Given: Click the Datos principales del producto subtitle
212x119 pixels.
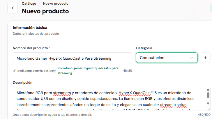Looking at the screenshot, I should pos(36,34).
